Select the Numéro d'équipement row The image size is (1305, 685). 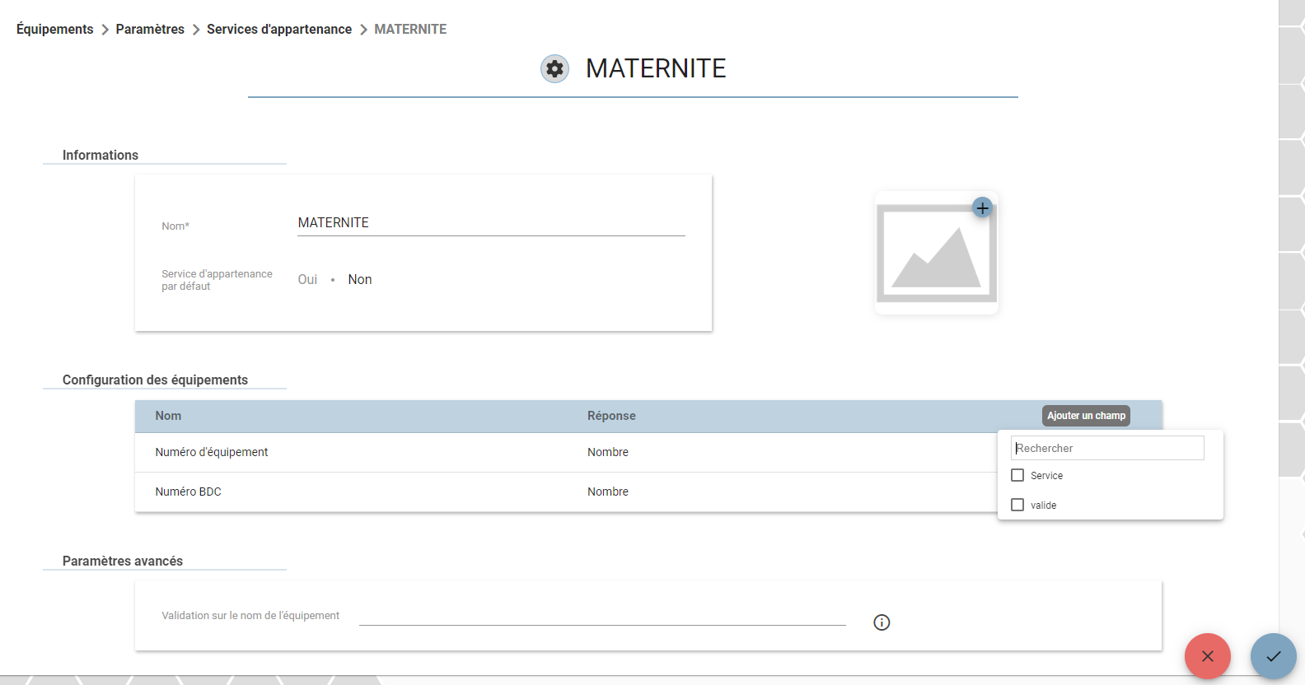pos(566,452)
